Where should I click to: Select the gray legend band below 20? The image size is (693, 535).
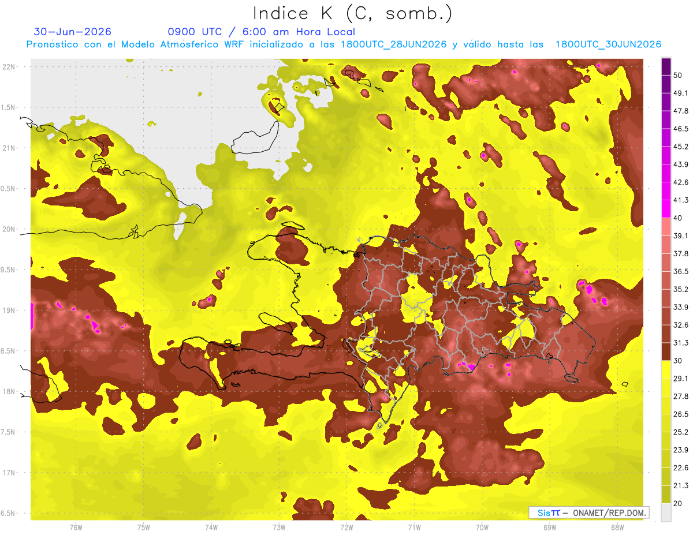[666, 512]
